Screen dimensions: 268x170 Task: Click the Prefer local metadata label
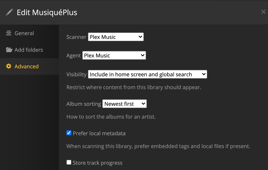pos(99,133)
